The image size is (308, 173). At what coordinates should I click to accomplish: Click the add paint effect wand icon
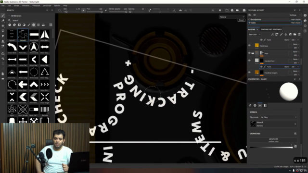pyautogui.click(x=272, y=34)
